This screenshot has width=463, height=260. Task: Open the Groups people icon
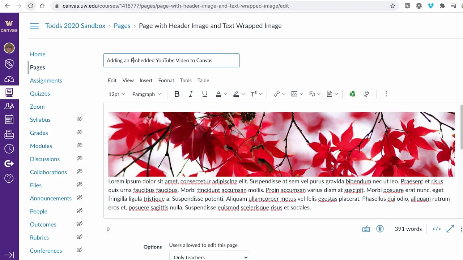tap(9, 106)
